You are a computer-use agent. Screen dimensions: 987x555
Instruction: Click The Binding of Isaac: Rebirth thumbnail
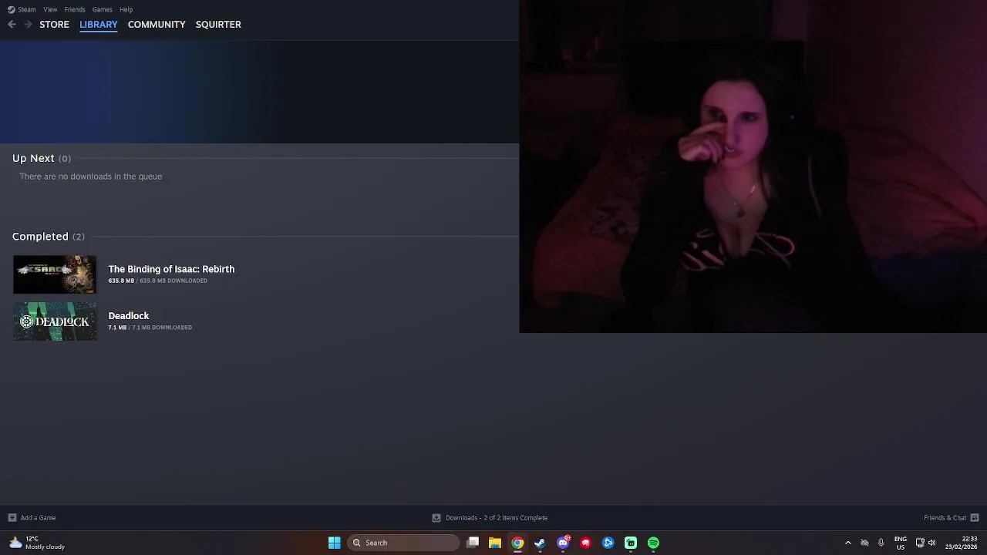tap(55, 274)
